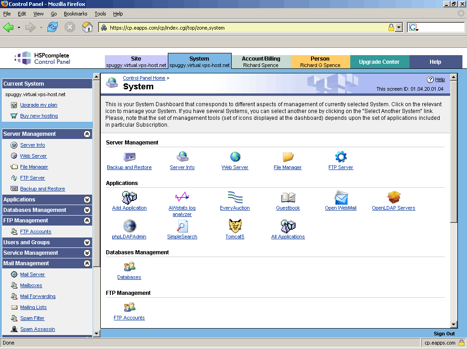
Task: Open the All Applications icon
Action: (288, 226)
